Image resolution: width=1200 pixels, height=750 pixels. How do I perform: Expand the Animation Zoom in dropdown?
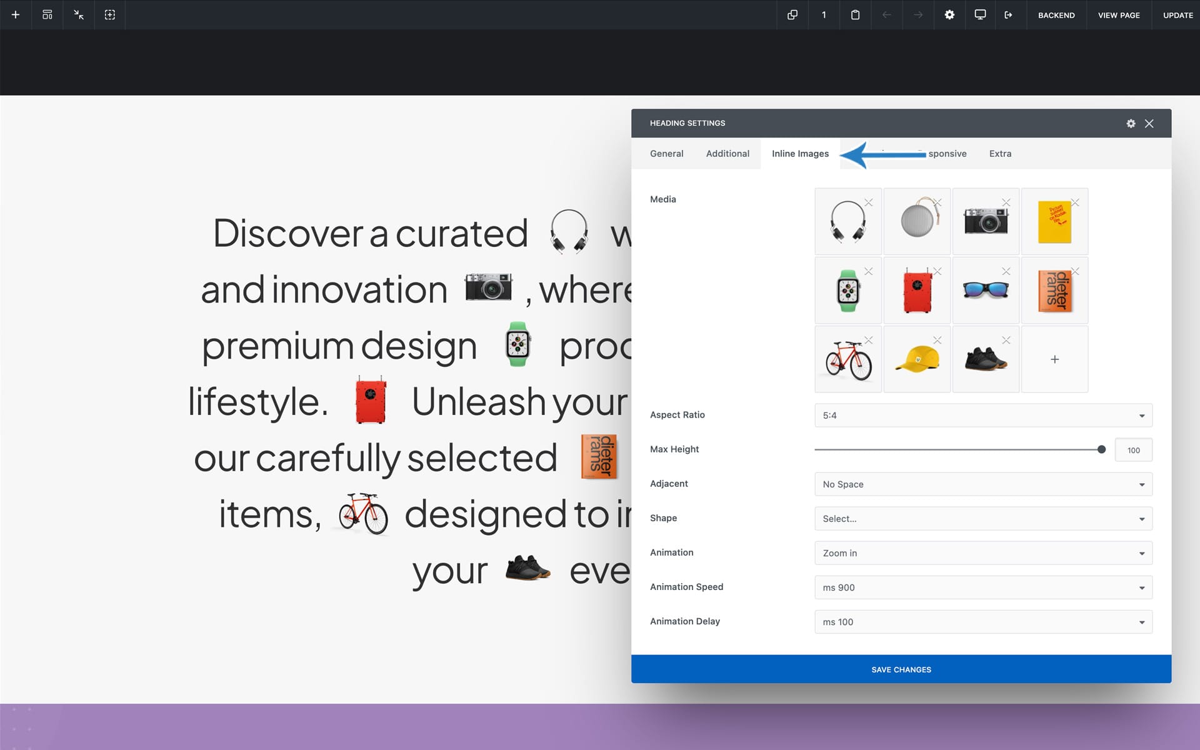tap(983, 553)
